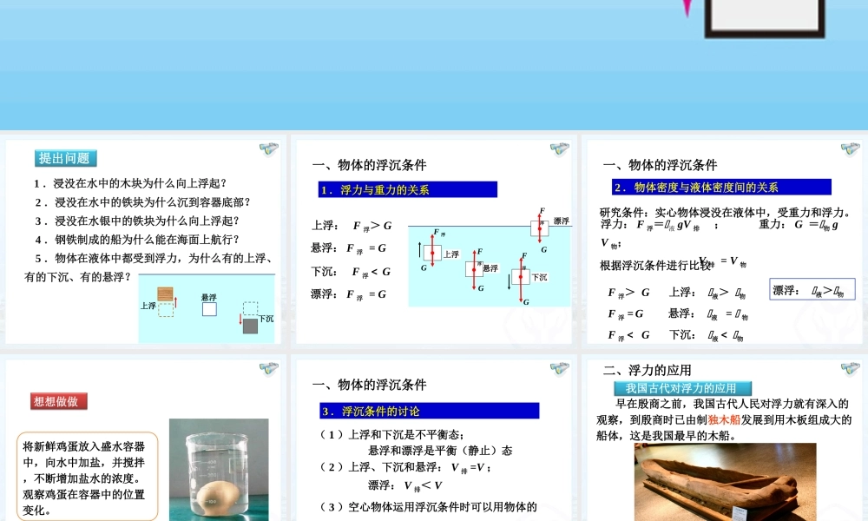Click the formula line 上浮: F浮 > G on the 浮力与重力的关系 slide
Viewport: 868px width, 521px height.
[352, 226]
